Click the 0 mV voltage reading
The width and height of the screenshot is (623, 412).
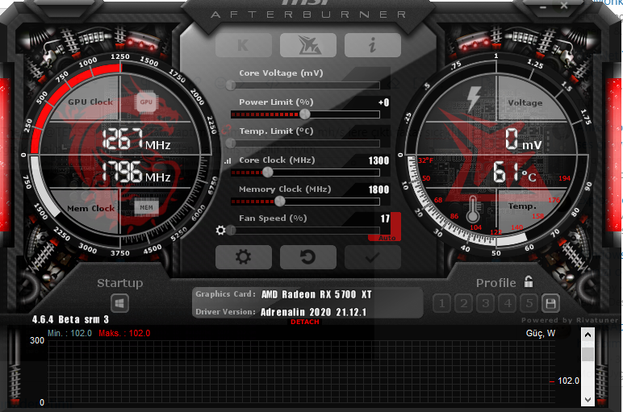523,139
